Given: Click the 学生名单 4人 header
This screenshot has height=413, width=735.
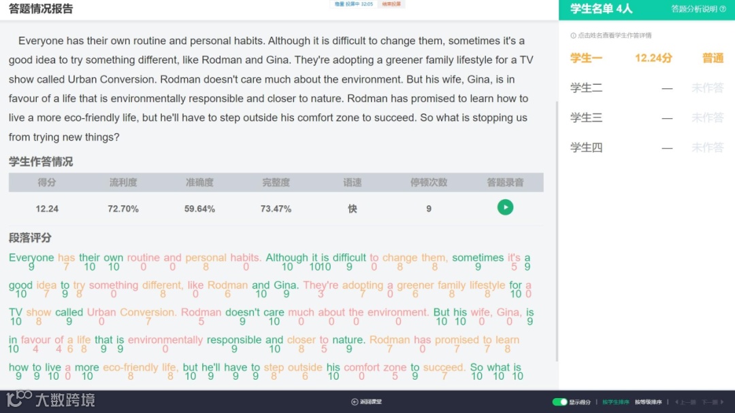Looking at the screenshot, I should (x=601, y=9).
